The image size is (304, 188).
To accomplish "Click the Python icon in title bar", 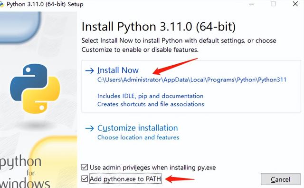I will [2, 4].
